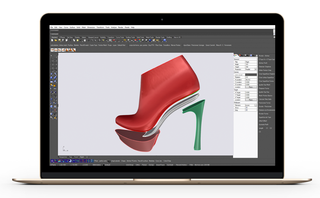Toggle Grid Snap in the status bar
This screenshot has width=320, height=198.
click(130, 165)
